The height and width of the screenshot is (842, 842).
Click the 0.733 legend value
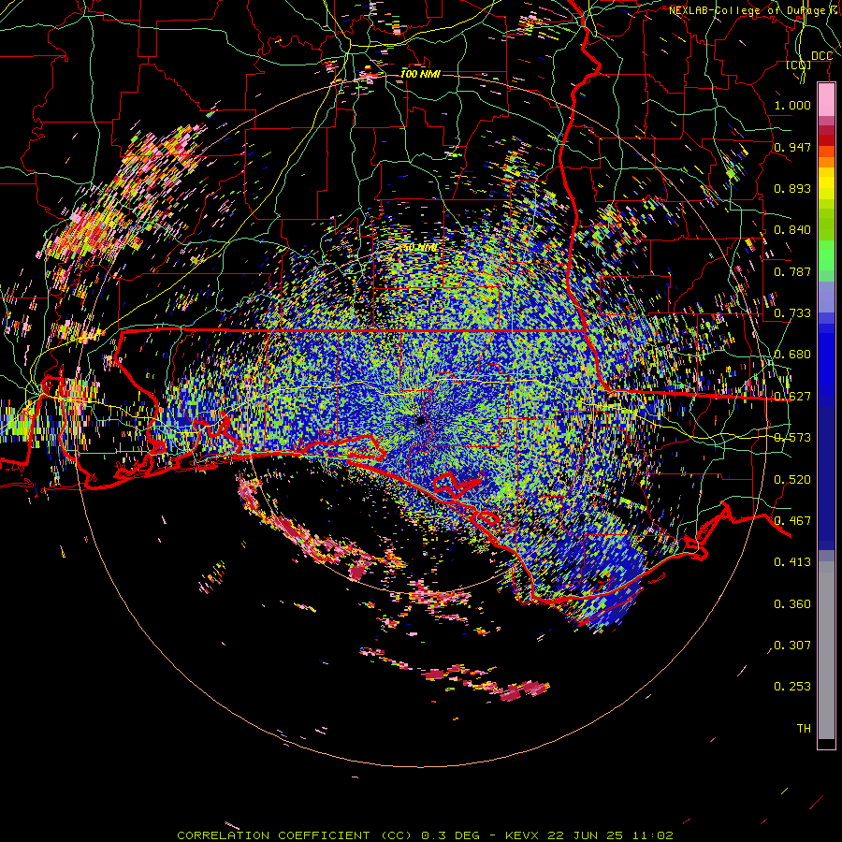792,313
